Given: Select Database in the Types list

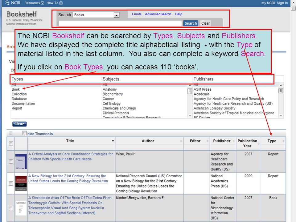Looking at the screenshot, I should click(19, 99).
